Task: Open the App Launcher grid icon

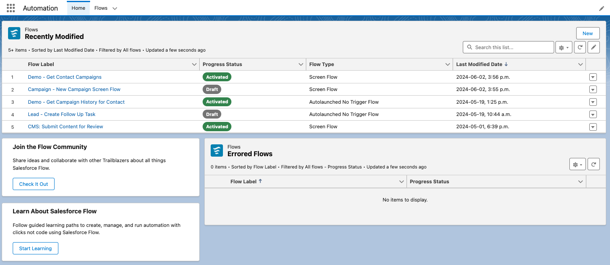Action: click(x=11, y=8)
